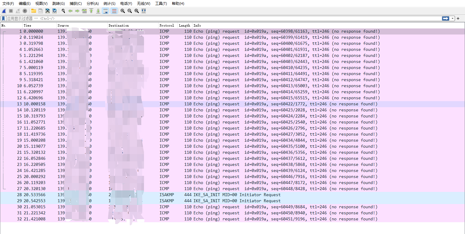465x234 pixels.
Task: Jump to the first packet
Action: (x=91, y=11)
